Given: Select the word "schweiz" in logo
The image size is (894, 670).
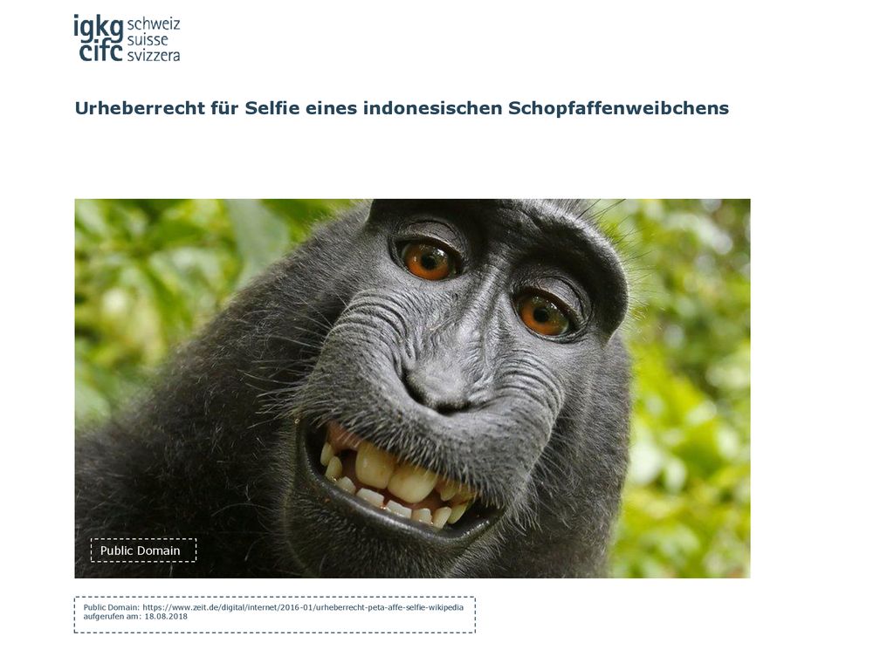Looking at the screenshot, I should coord(154,24).
